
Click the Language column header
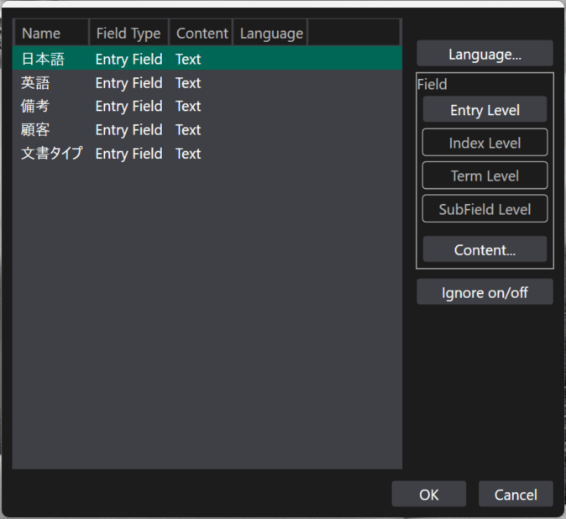(x=270, y=34)
